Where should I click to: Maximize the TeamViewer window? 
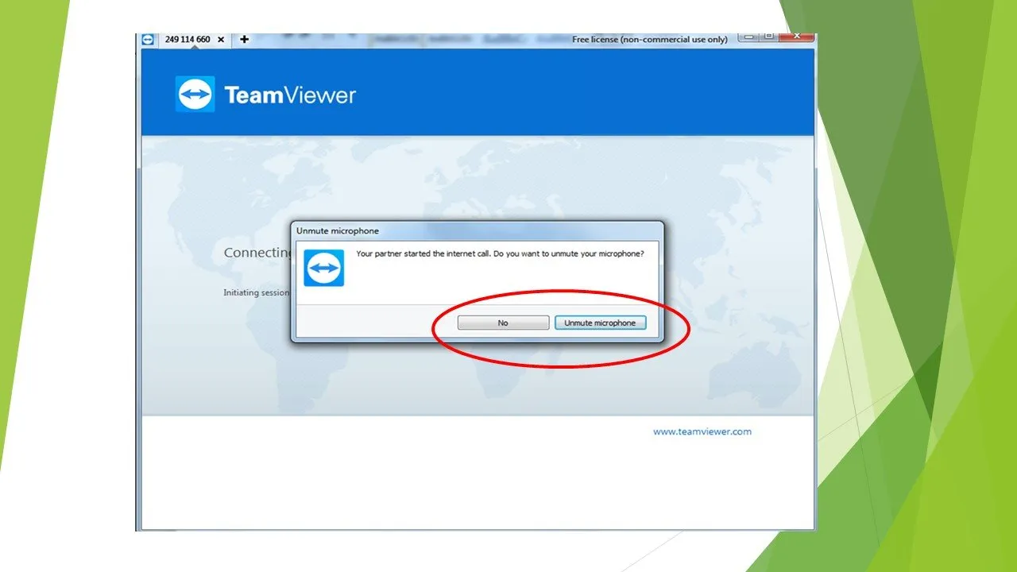tap(768, 37)
